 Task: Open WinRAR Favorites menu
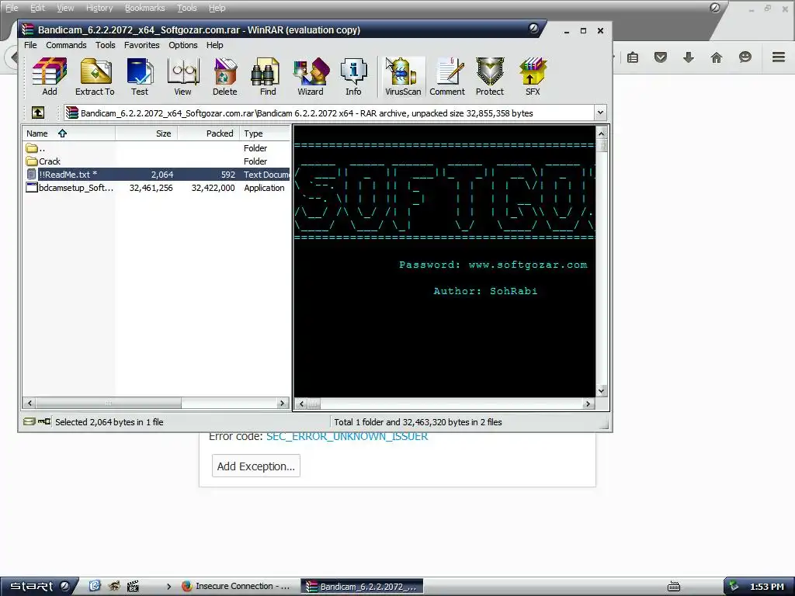[141, 45]
